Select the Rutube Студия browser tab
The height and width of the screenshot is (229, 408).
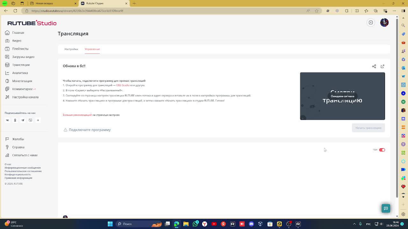pyautogui.click(x=104, y=3)
